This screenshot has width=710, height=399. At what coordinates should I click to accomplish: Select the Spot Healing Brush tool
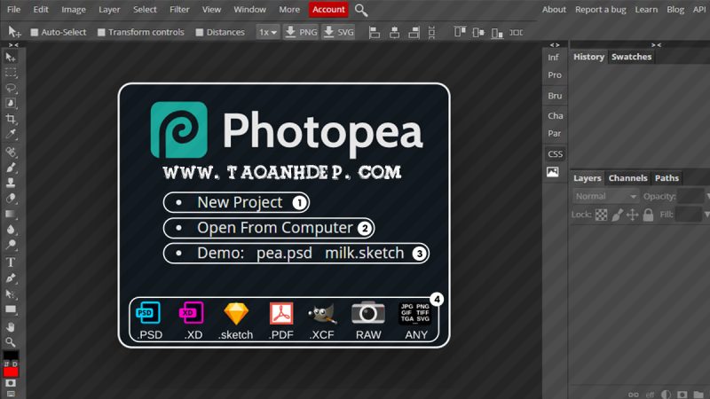pyautogui.click(x=11, y=152)
